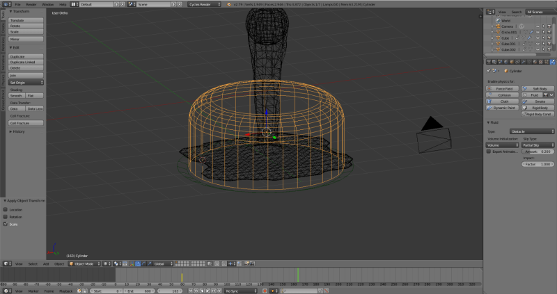557x294 pixels.
Task: Open the Set Origin dropdown
Action: click(26, 83)
